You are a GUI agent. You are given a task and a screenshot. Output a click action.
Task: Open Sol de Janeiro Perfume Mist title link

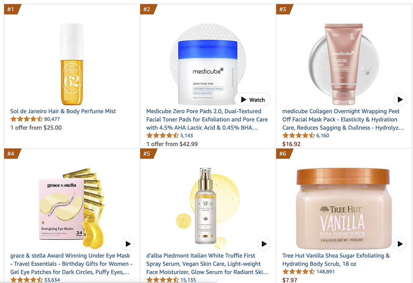tap(63, 111)
